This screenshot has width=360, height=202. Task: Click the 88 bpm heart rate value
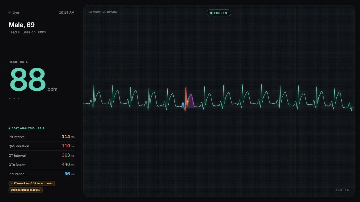click(x=33, y=80)
